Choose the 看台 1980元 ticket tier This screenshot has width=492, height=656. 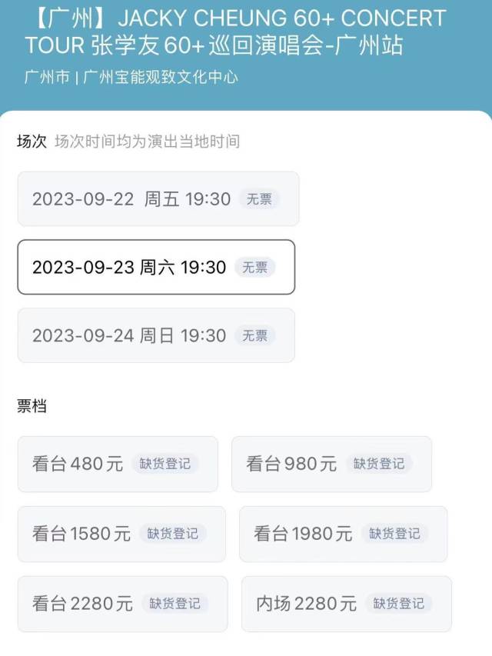[x=343, y=534]
